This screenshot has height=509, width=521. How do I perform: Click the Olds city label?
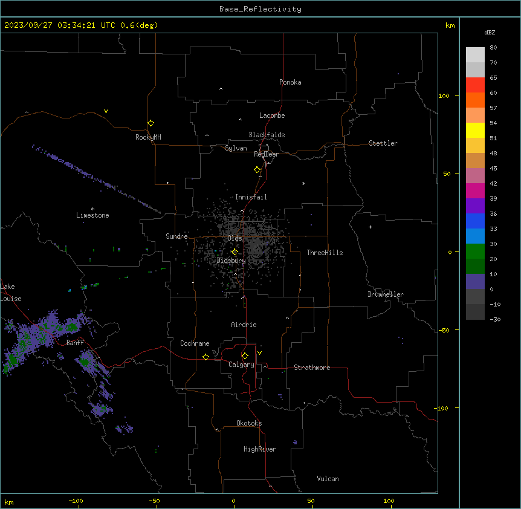[235, 238]
